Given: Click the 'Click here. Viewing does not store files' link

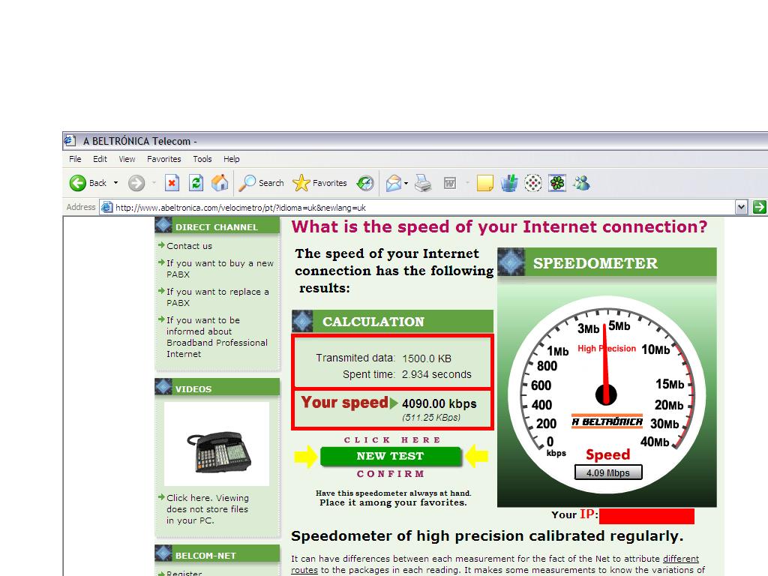Looking at the screenshot, I should coord(208,509).
